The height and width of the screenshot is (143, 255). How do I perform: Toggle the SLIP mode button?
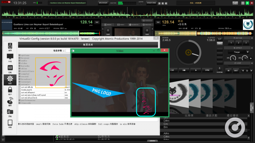click(220, 39)
